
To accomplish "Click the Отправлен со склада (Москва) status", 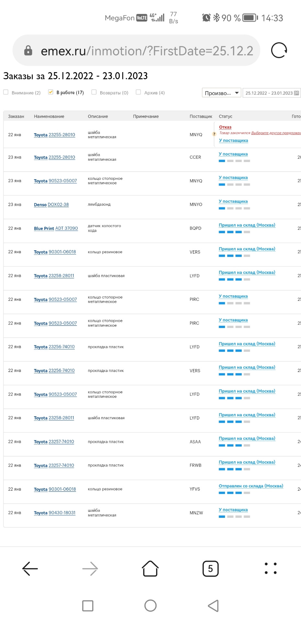I will tap(251, 486).
